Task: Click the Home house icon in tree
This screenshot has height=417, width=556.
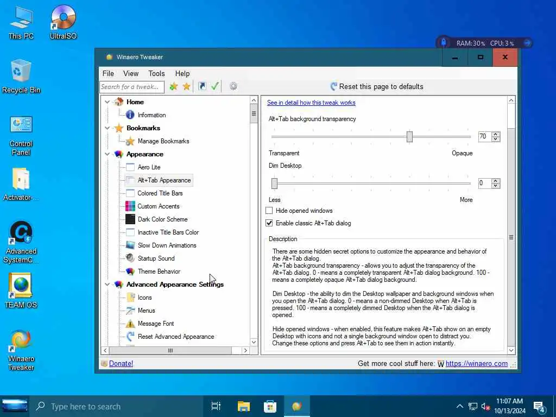Action: [x=119, y=102]
